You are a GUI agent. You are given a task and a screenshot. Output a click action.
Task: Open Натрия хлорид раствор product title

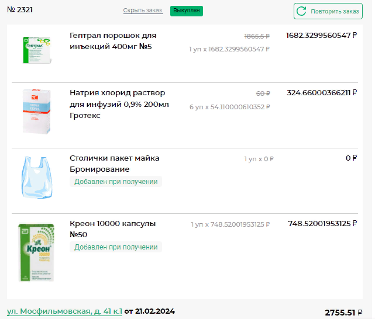[118, 104]
